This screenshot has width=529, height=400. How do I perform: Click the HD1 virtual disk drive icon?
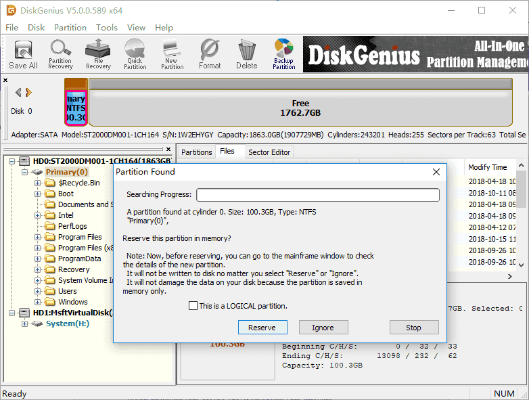(x=24, y=313)
